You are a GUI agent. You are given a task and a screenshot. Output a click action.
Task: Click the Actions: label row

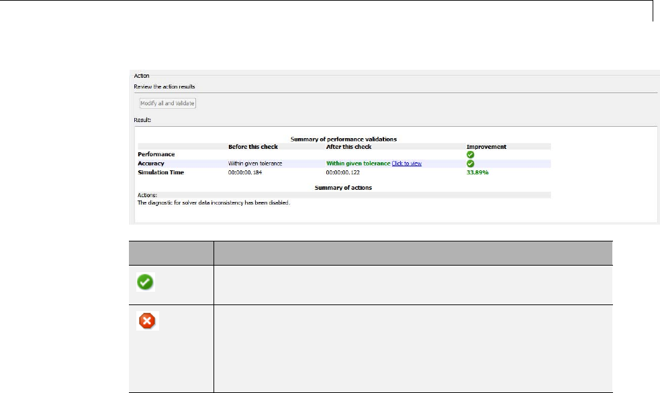[344, 195]
